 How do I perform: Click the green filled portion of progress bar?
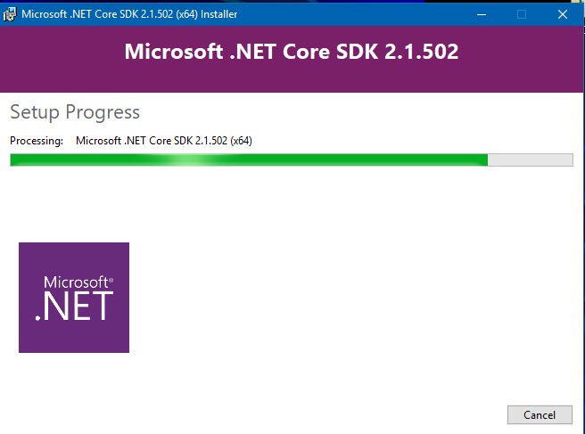249,160
